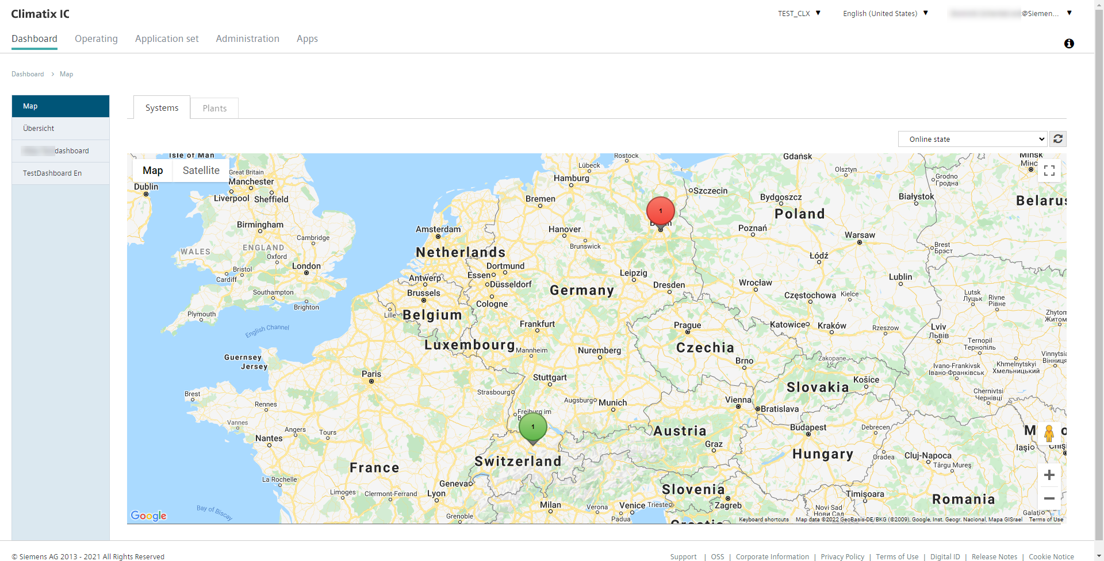Open the Online state dropdown

point(973,139)
